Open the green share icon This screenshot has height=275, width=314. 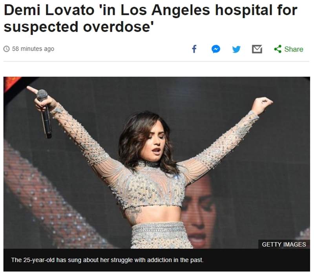click(278, 49)
